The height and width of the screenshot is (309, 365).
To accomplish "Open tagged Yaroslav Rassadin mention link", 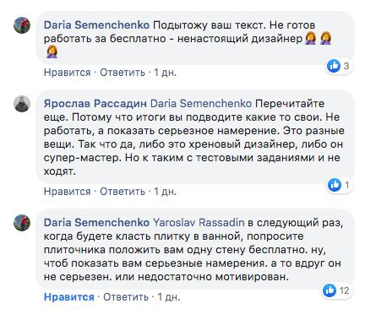I will (x=199, y=223).
